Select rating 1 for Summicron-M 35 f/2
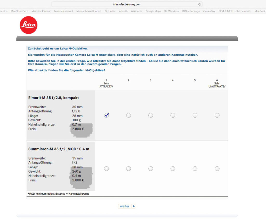 [106, 168]
